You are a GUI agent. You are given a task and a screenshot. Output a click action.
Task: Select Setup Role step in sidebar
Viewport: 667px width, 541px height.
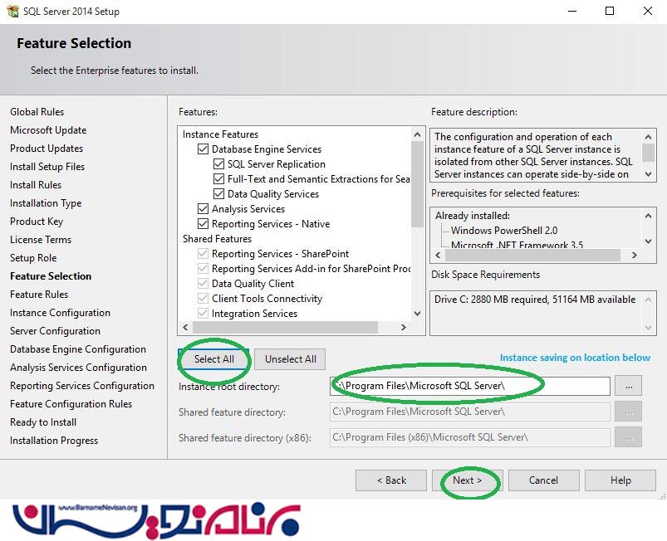pyautogui.click(x=33, y=258)
